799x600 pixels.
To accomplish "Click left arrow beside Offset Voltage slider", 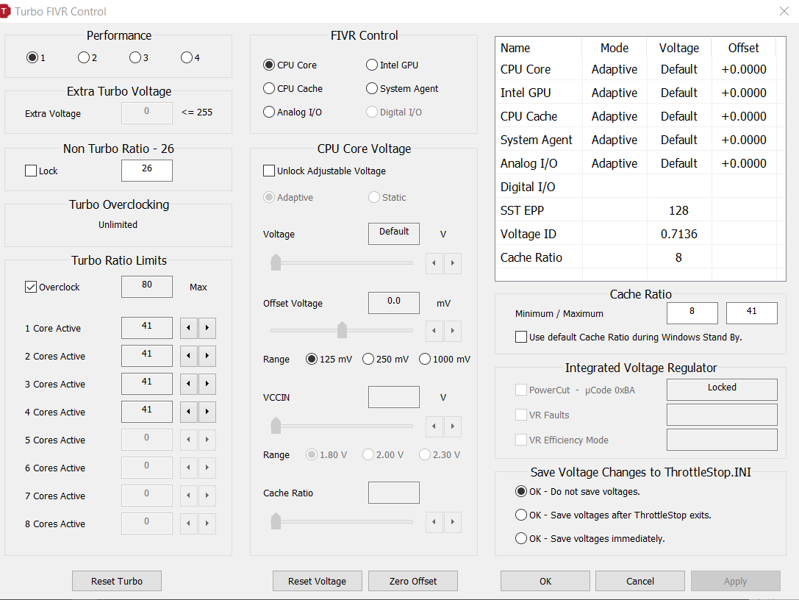I will (x=434, y=331).
